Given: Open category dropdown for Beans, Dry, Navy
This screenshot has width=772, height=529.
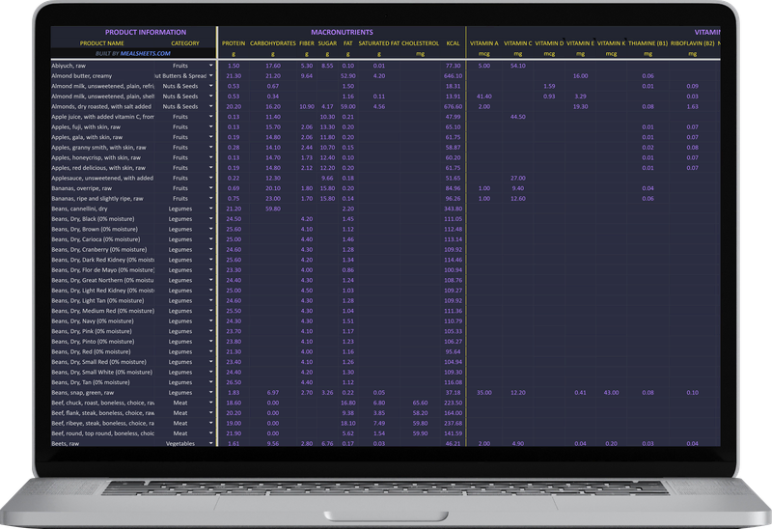Looking at the screenshot, I should pos(211,321).
